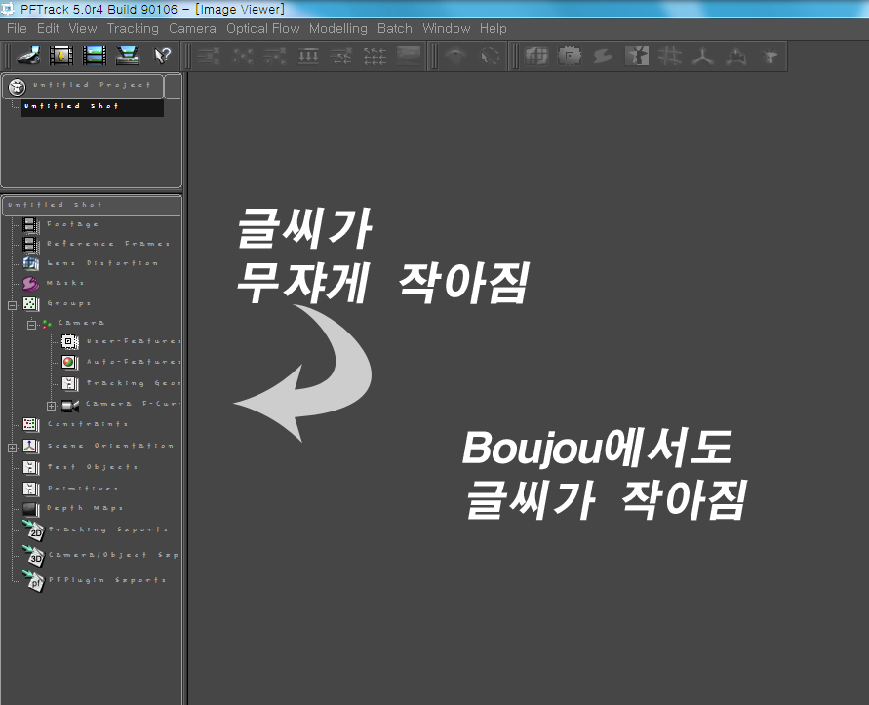Click the landscape filmstrip toolbar icon
The height and width of the screenshot is (705, 869).
[95, 56]
